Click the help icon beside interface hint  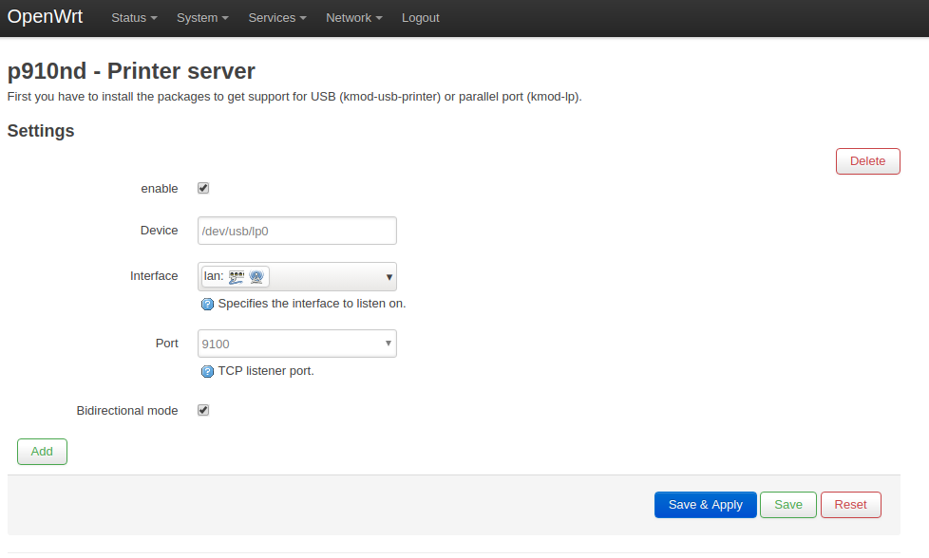[x=207, y=305]
